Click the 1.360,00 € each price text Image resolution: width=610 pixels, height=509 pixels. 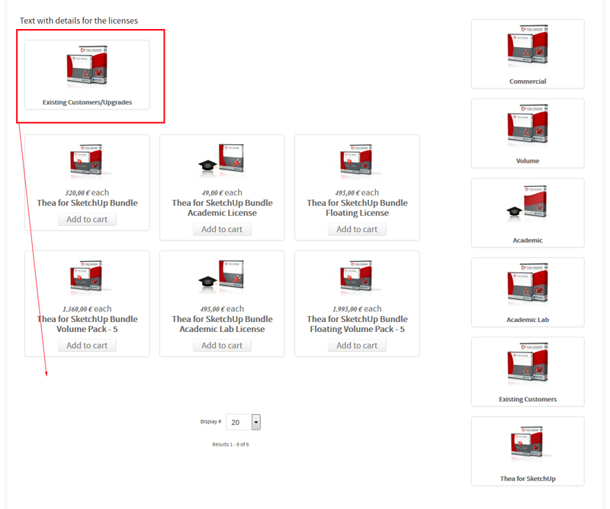[87, 309]
